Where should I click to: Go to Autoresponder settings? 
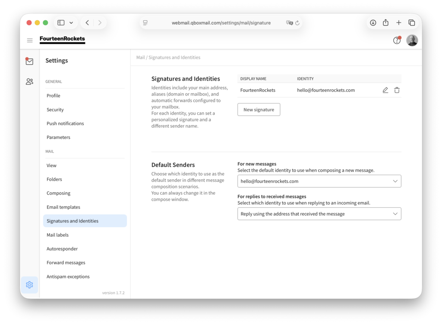click(x=85, y=249)
